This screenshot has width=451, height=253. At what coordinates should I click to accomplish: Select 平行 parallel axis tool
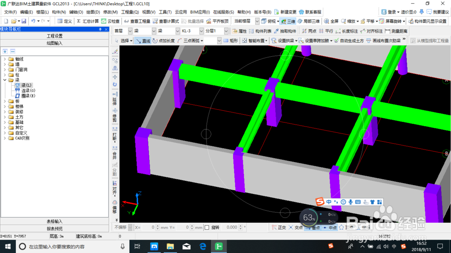pyautogui.click(x=326, y=31)
